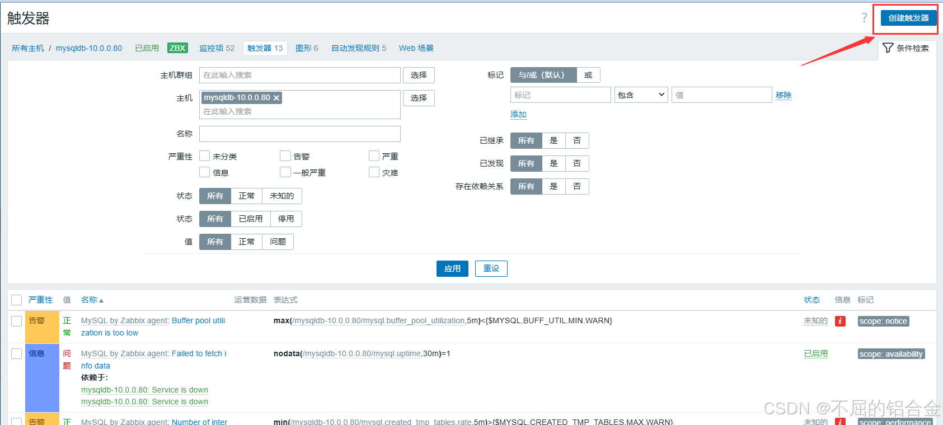
Task: Set trigger state filter to 正常
Action: coord(246,196)
